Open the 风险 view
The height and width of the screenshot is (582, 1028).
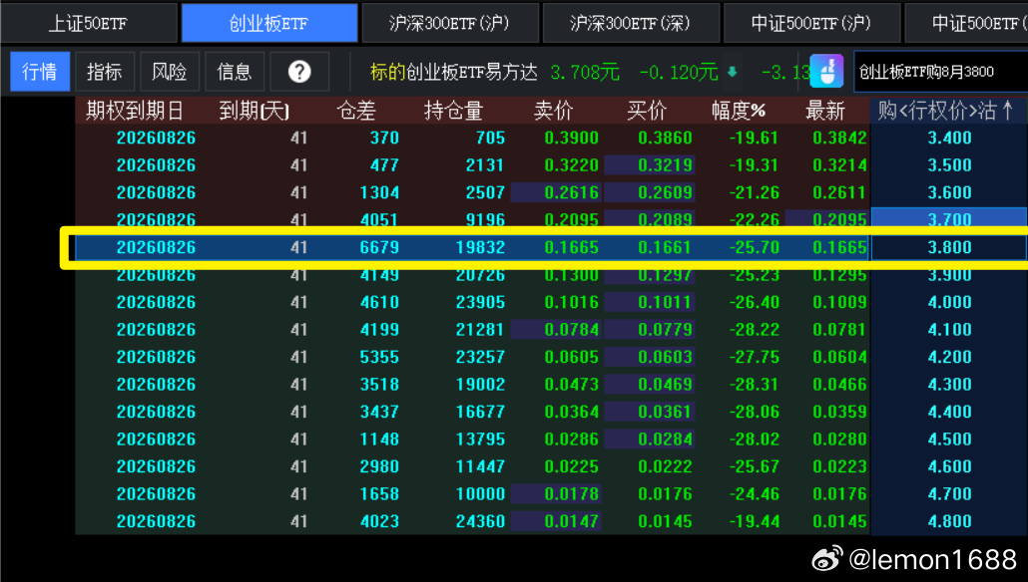[x=170, y=72]
